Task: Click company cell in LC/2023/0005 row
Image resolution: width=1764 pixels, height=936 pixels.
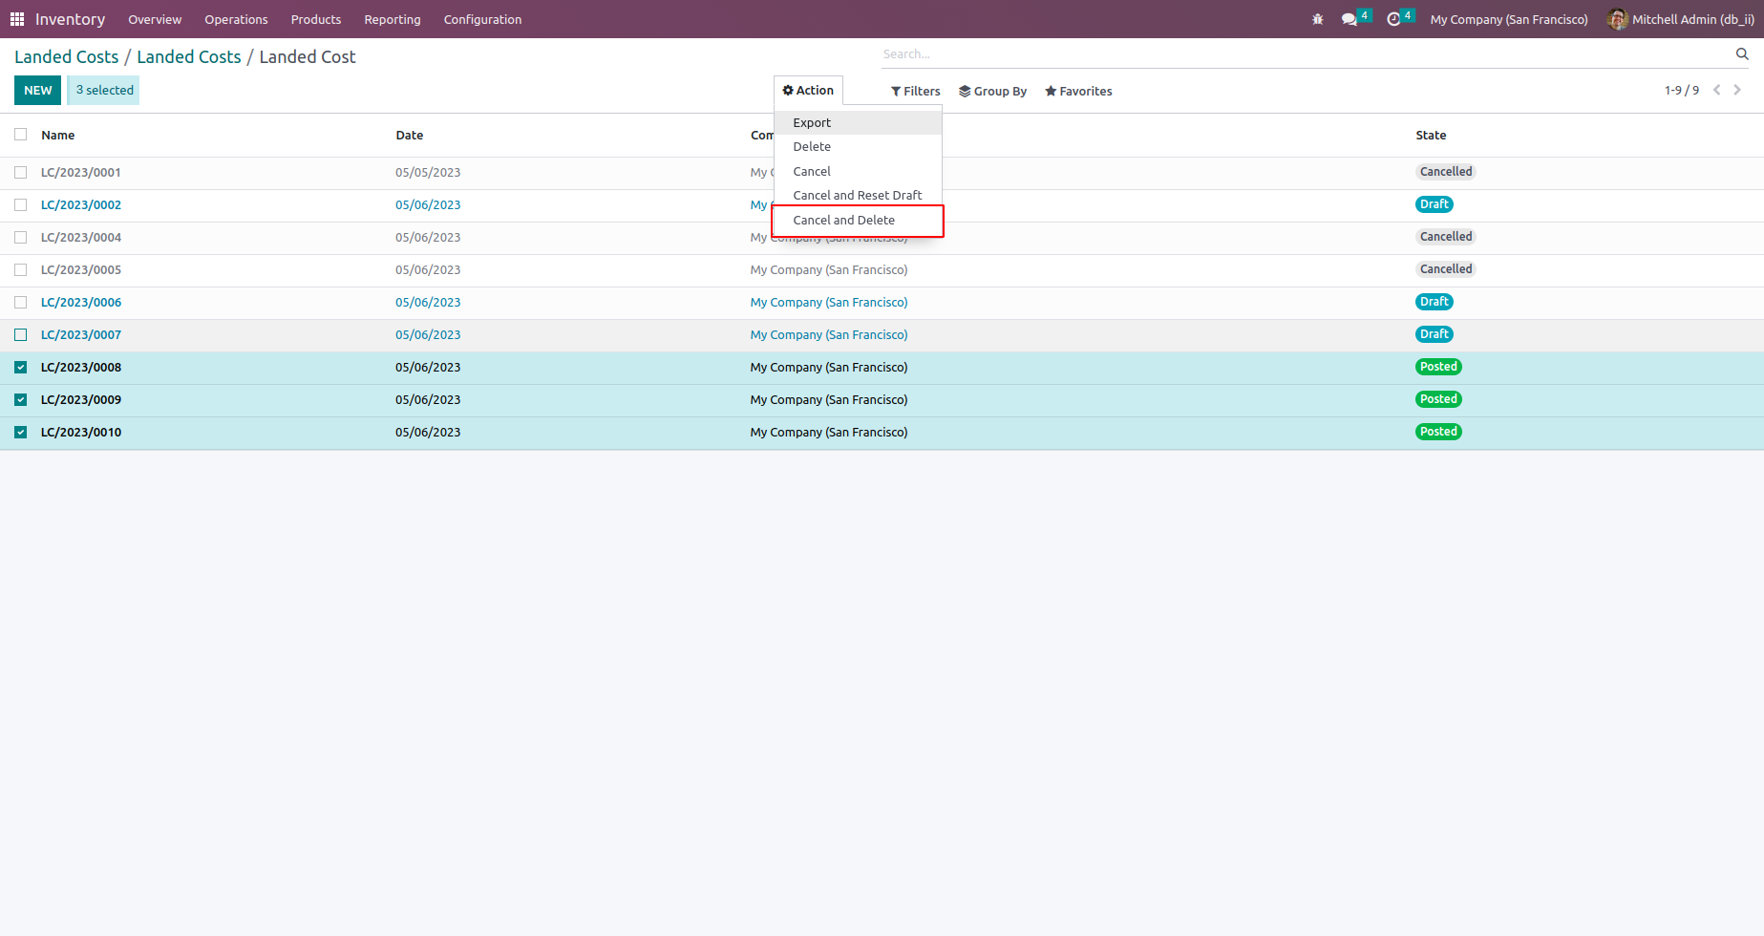Action: (x=829, y=270)
